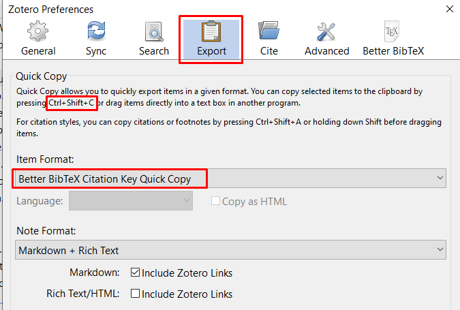Open the Cite folder icon
Screen dimensions: 460x310
point(269,30)
